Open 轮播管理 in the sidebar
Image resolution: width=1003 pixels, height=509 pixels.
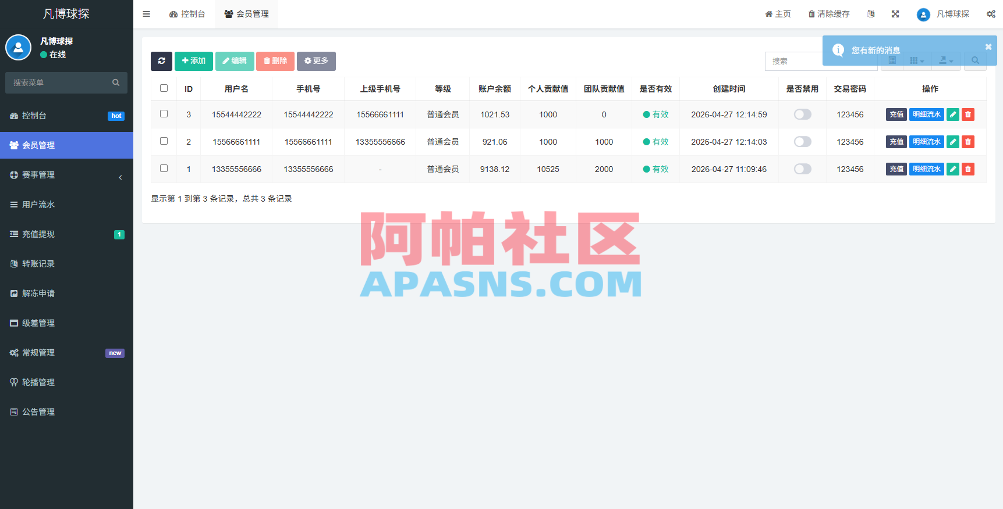pos(66,382)
